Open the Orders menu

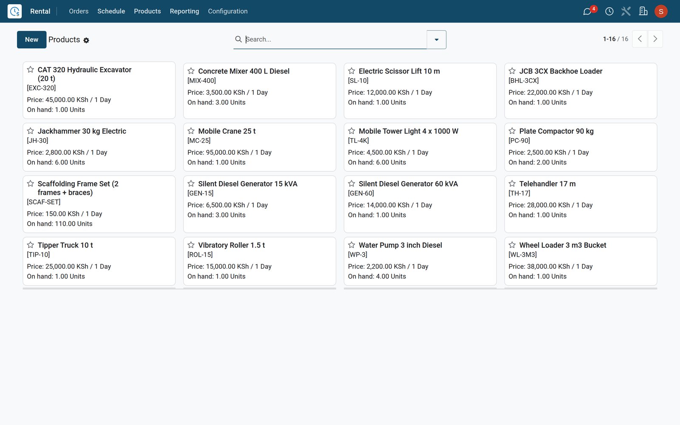79,11
